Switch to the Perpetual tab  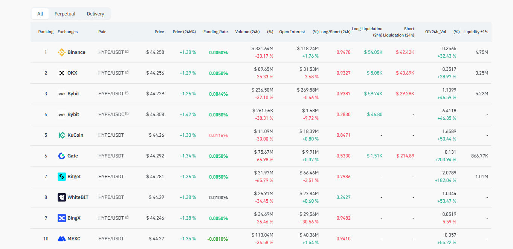(65, 14)
